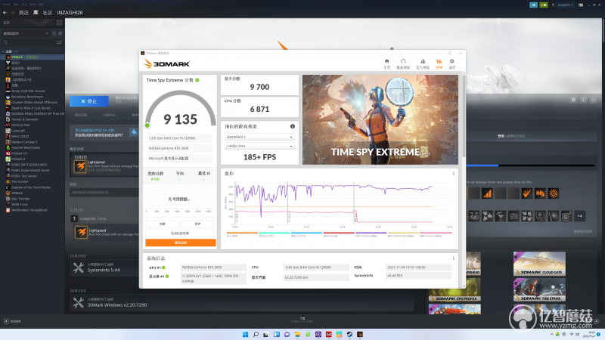The height and width of the screenshot is (340, 605).
Task: Click the orange run again button in 3DMark
Action: [181, 243]
